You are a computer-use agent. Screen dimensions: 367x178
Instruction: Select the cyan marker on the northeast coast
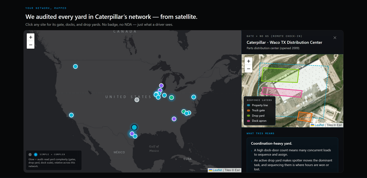194,97
